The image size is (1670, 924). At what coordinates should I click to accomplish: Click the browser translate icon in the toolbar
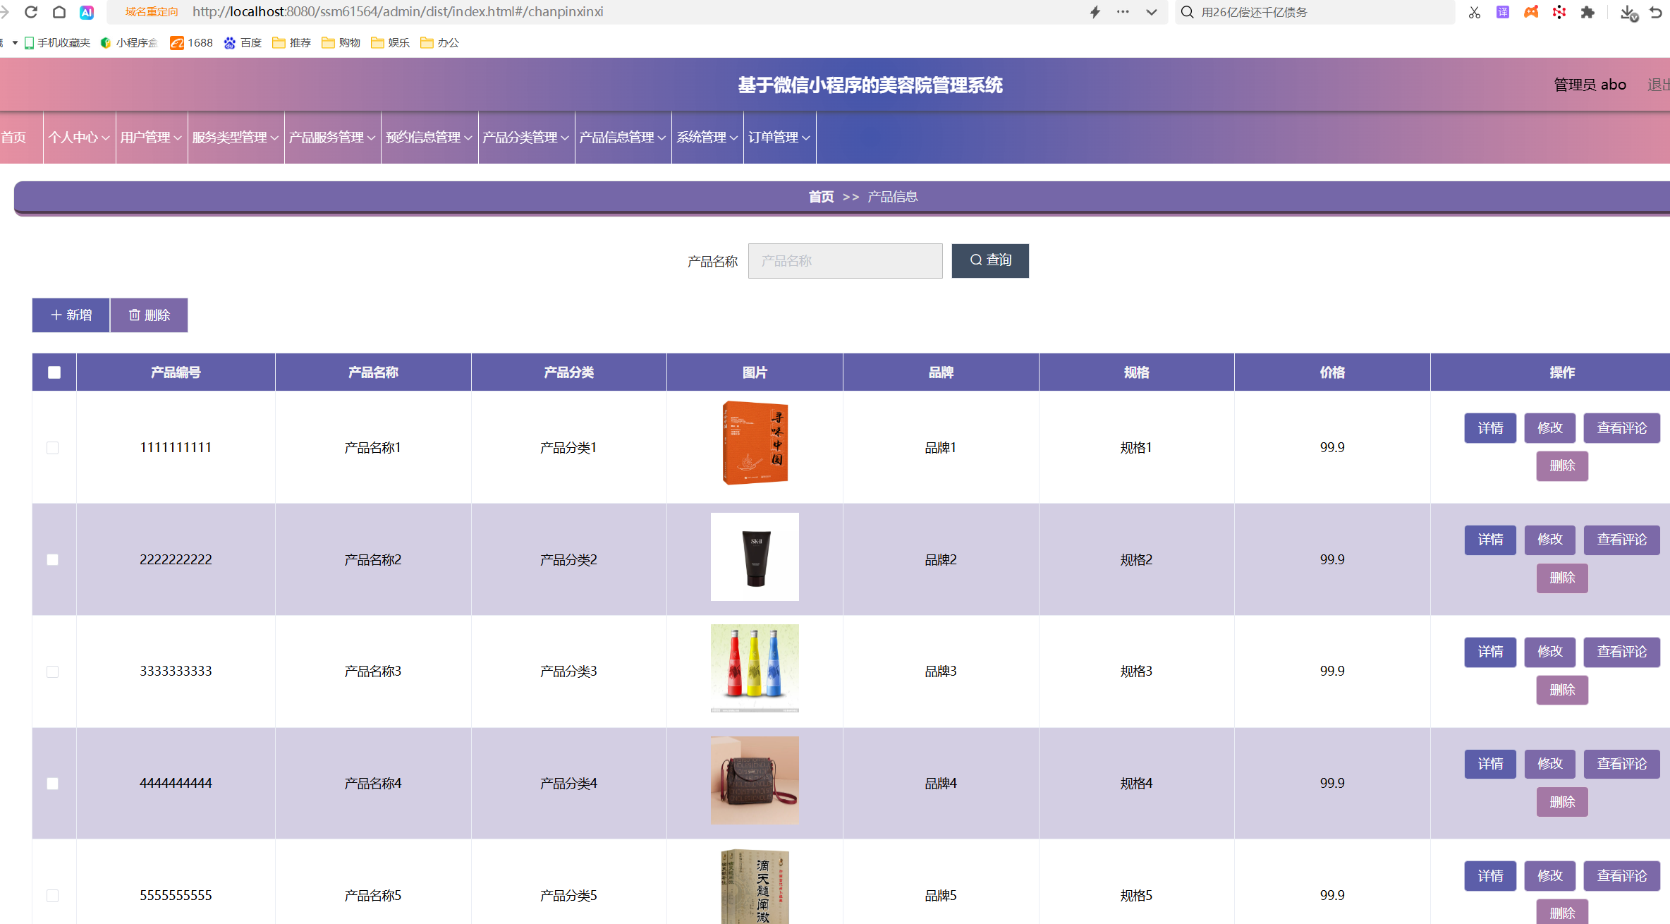click(x=1503, y=12)
